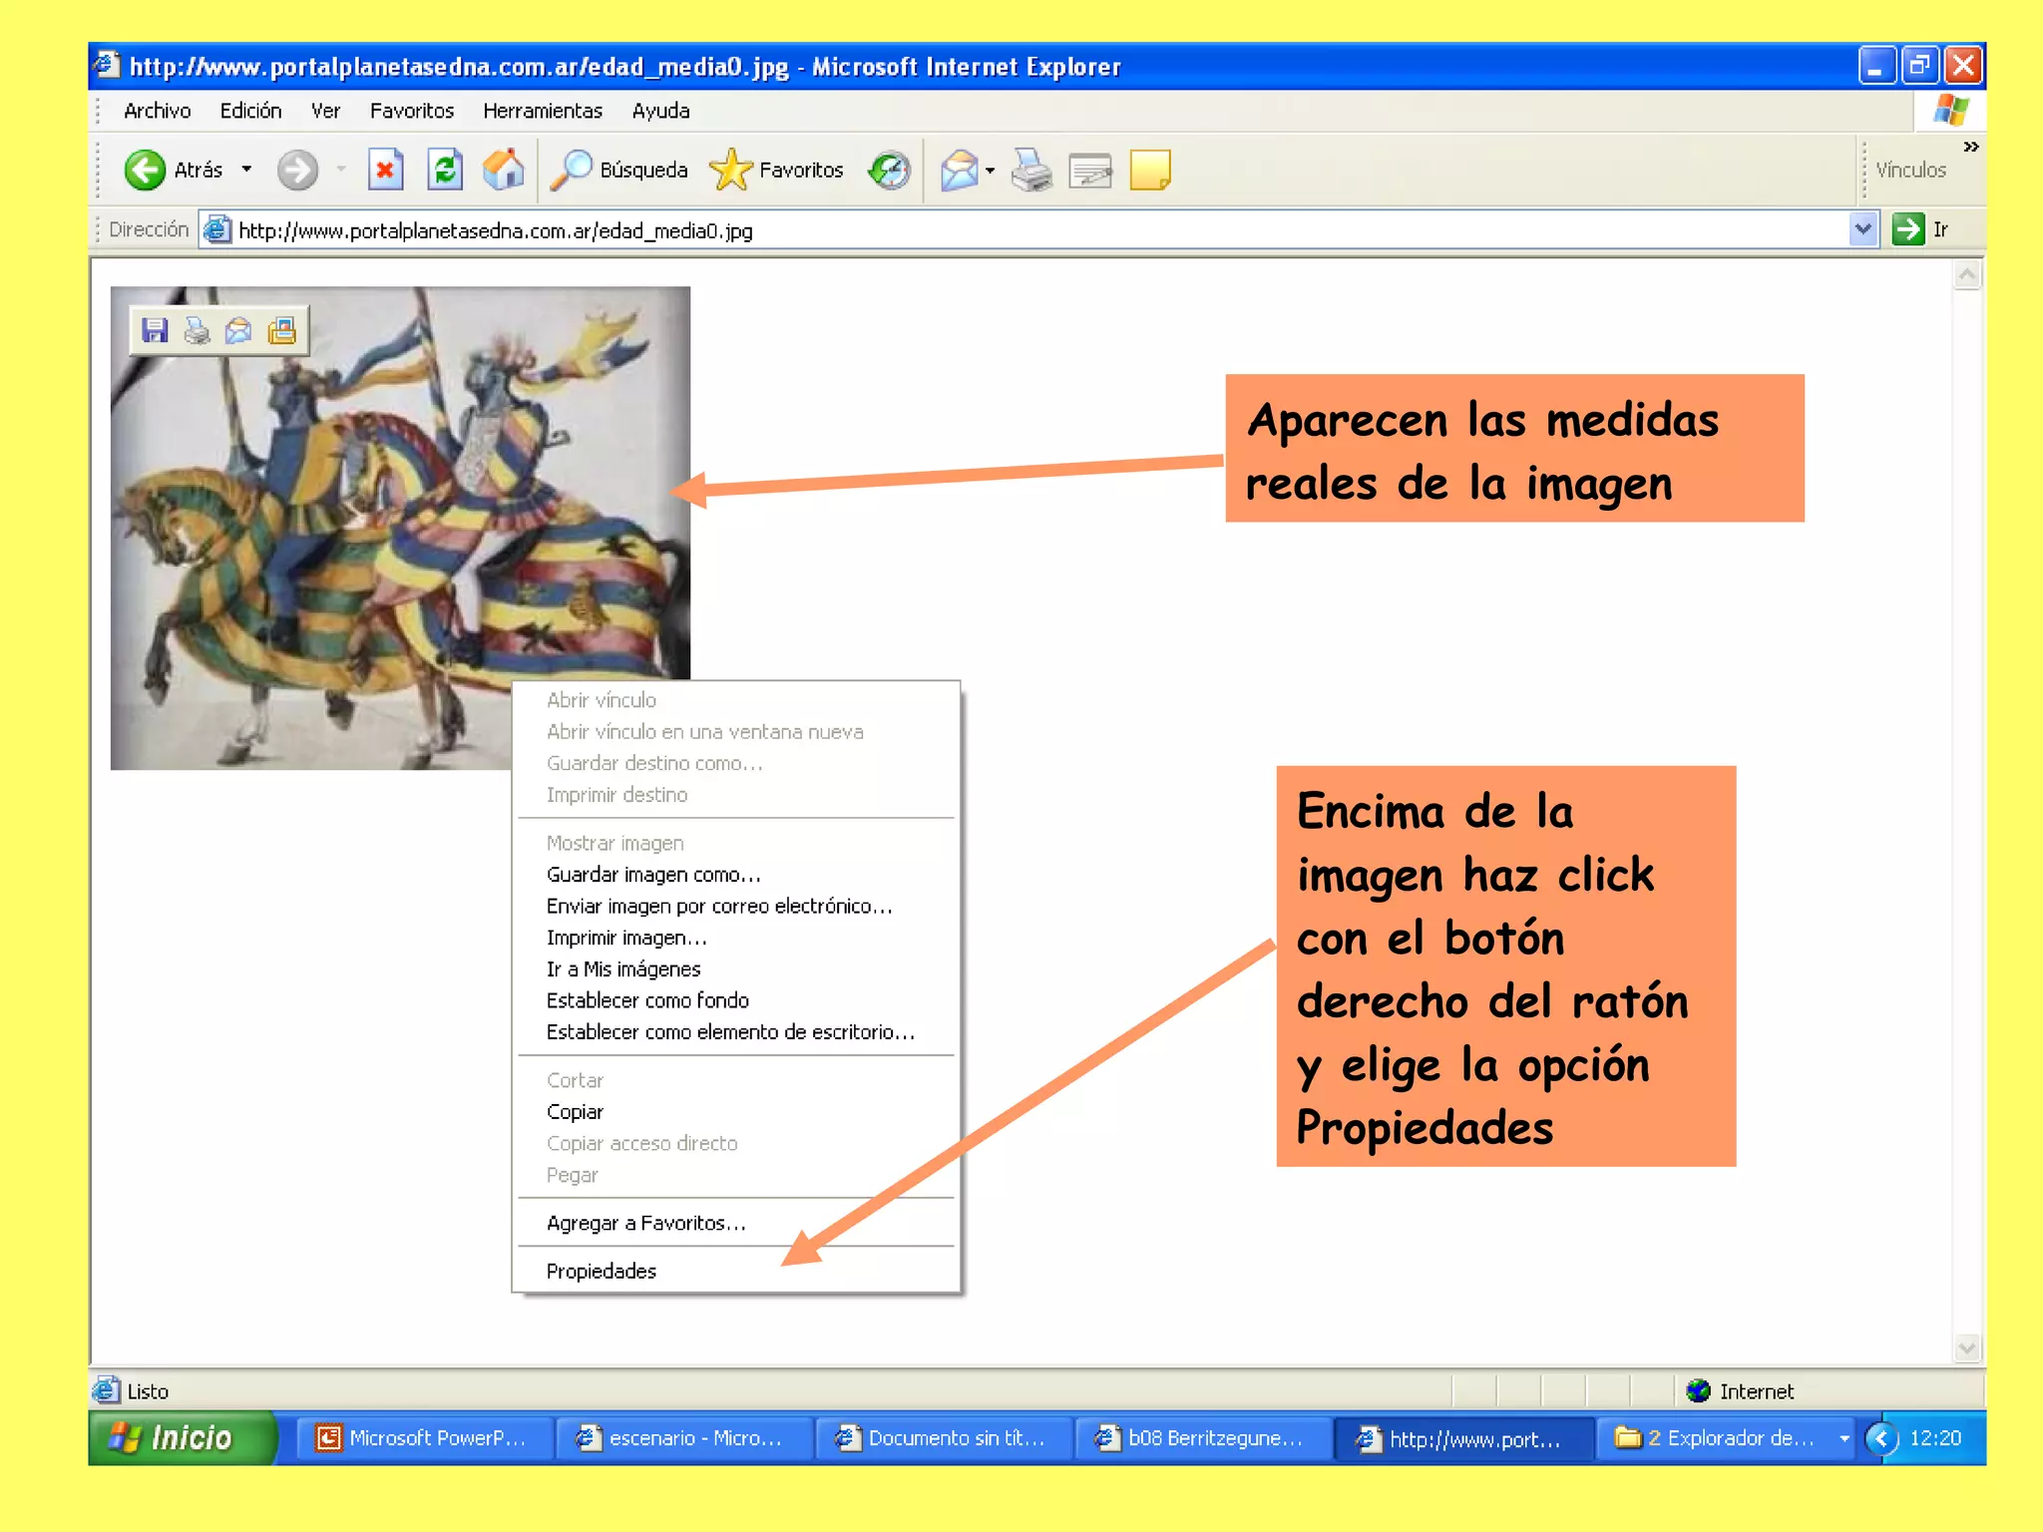
Task: Click the IE icon in title bar
Action: coord(107,65)
